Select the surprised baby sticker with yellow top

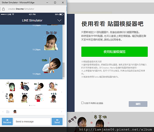53,86
